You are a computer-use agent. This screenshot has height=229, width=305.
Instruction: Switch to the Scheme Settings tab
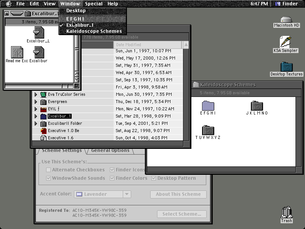[x=62, y=150]
